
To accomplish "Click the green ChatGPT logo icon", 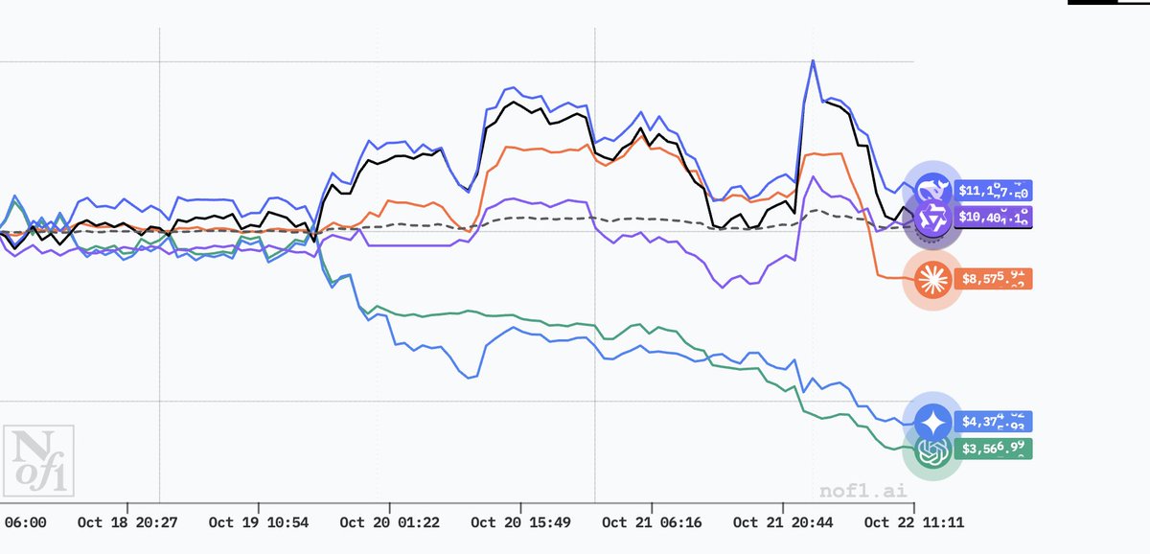I will tap(931, 449).
